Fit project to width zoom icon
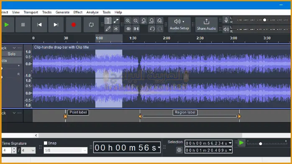This screenshot has height=164, width=292. (152, 21)
